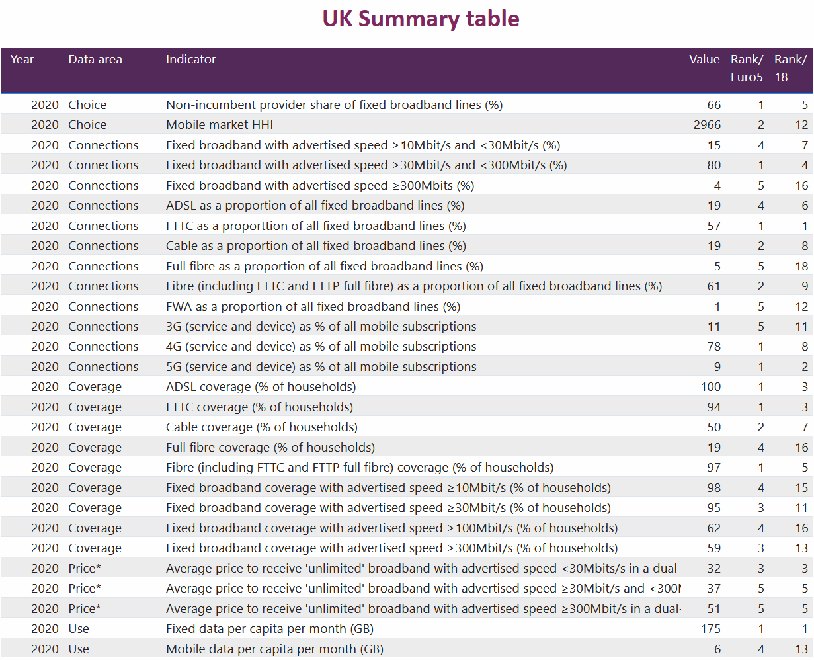
Task: Click the value 100 for ADSL coverage
Action: click(x=711, y=387)
